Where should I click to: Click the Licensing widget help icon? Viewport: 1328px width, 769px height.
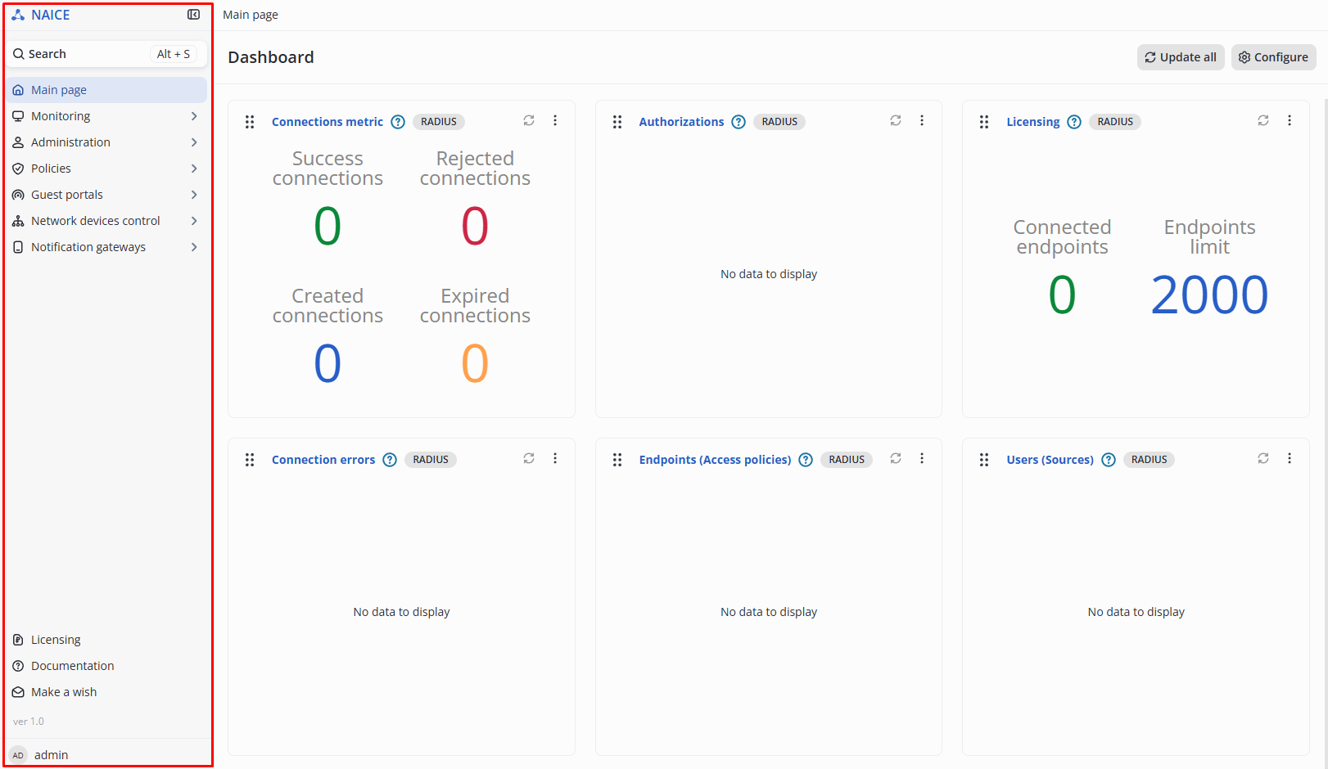[1074, 122]
